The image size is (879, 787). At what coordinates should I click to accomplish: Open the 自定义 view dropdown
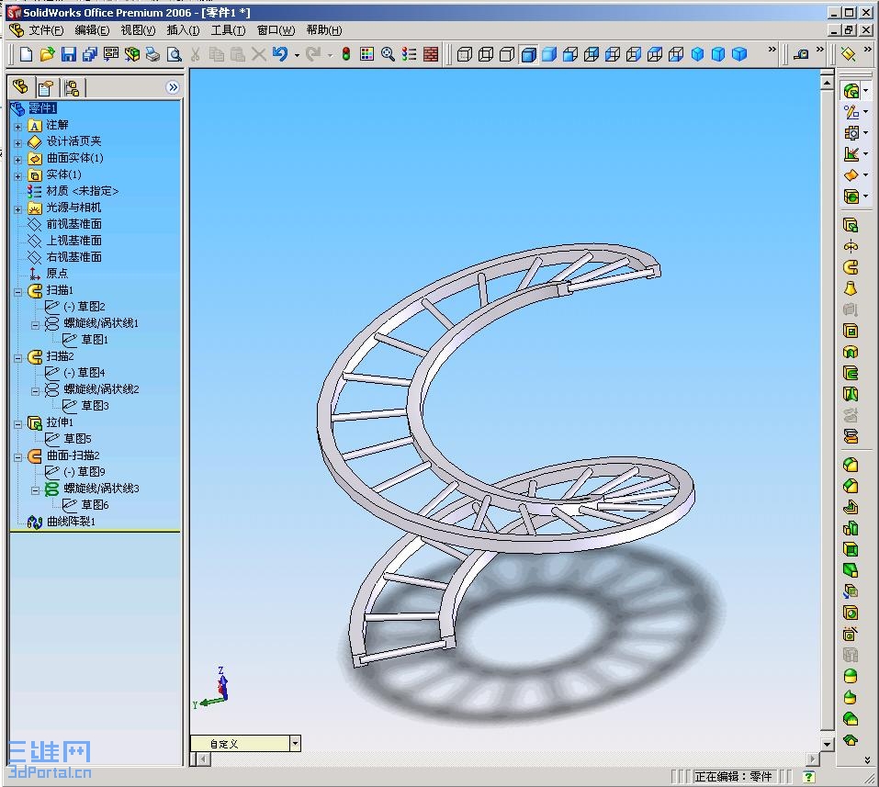tap(295, 743)
